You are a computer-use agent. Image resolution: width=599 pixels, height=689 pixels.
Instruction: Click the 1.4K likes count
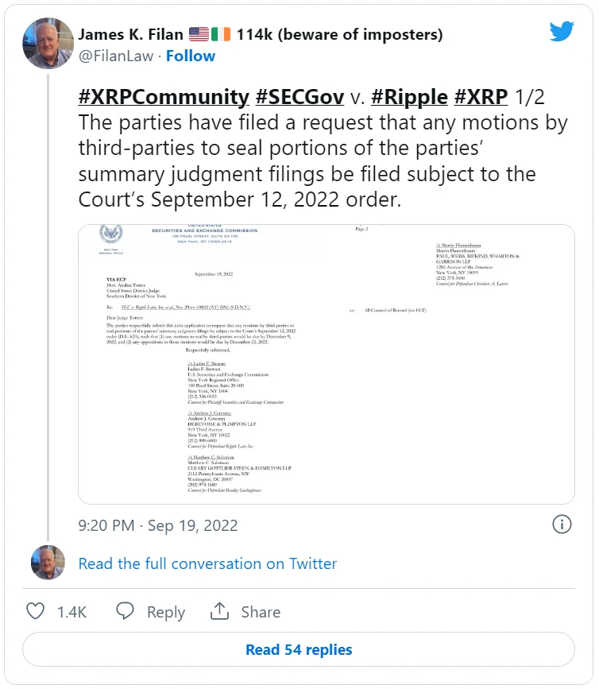[71, 612]
